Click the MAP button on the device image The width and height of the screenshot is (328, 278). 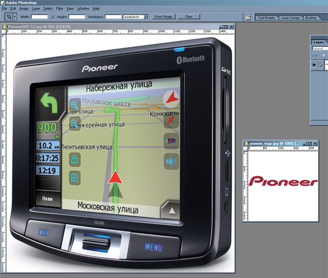pyautogui.click(x=44, y=233)
